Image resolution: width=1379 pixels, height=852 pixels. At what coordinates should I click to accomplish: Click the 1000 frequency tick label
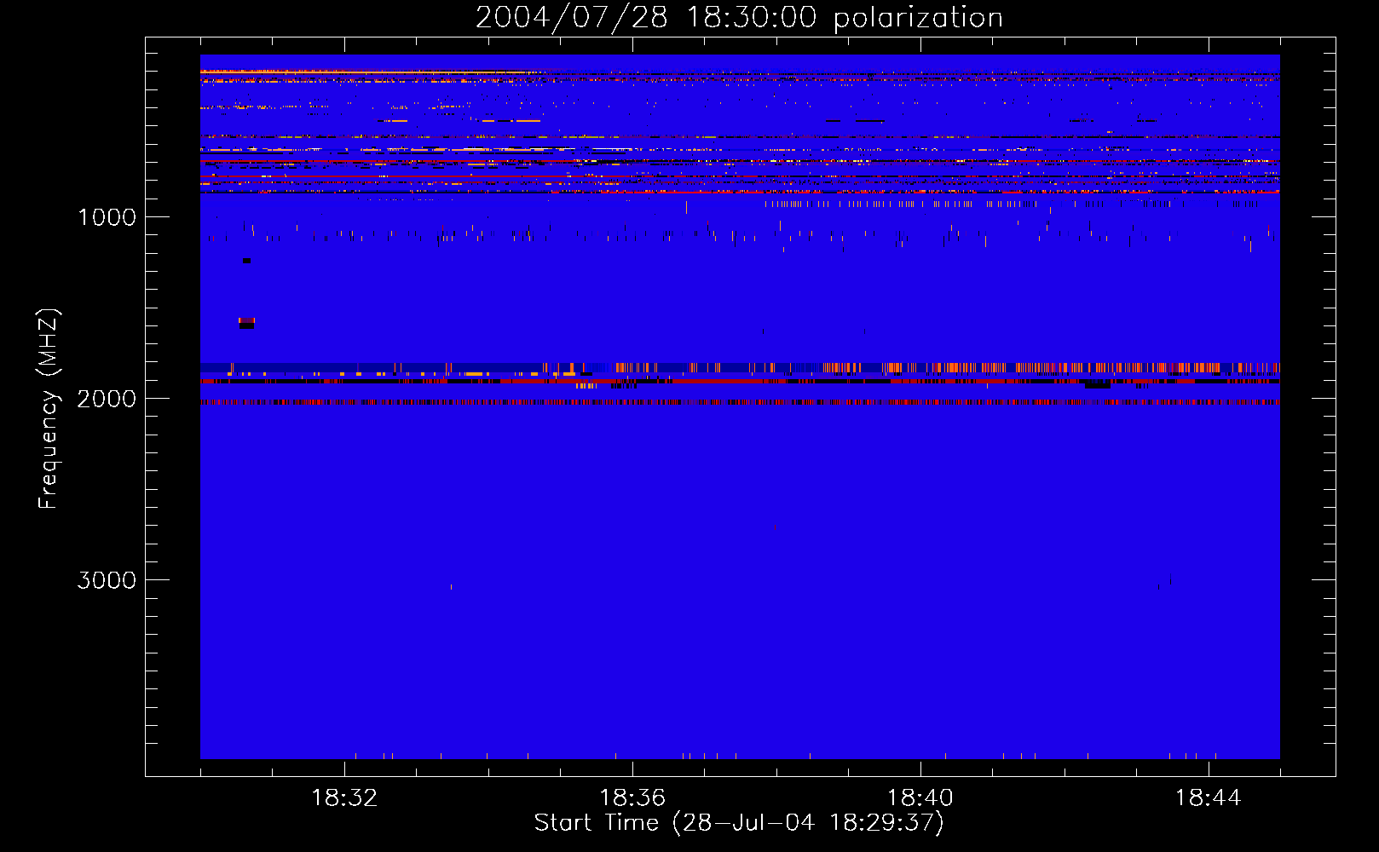[x=107, y=217]
